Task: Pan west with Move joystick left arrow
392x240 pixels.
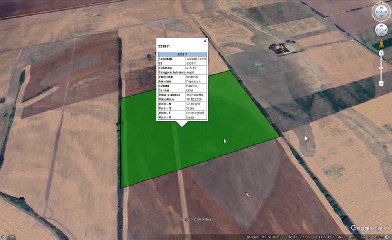Action: click(377, 30)
